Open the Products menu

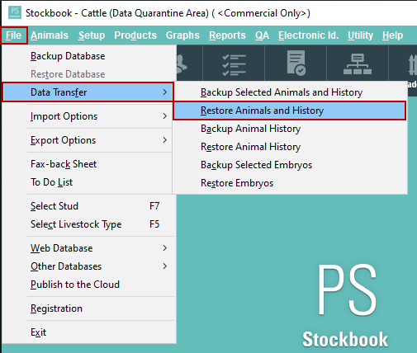tap(135, 35)
